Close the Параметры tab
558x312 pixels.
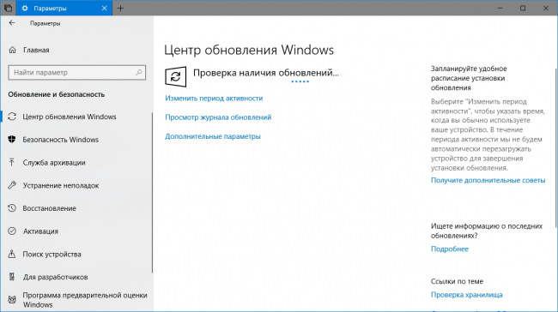(104, 8)
